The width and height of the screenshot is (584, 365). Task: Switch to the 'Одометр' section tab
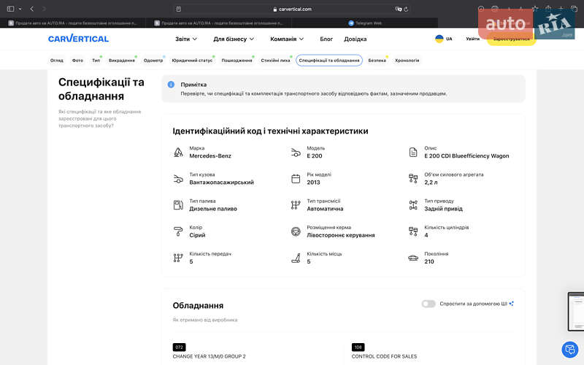(153, 61)
